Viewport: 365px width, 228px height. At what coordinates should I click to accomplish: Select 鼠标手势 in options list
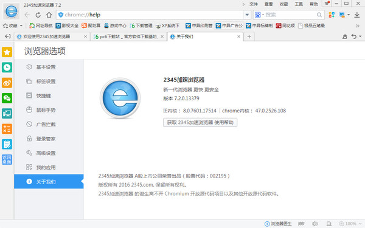[x=49, y=110]
